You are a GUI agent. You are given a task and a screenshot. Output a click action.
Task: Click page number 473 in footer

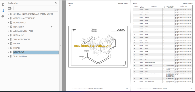click(x=127, y=88)
